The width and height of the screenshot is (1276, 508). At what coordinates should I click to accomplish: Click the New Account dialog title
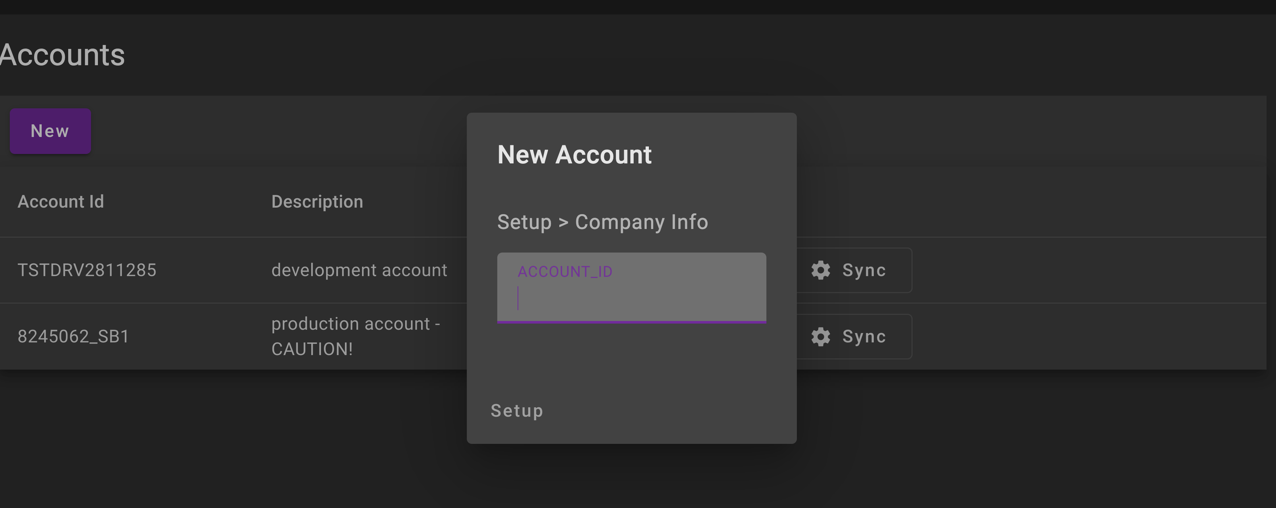pyautogui.click(x=574, y=155)
